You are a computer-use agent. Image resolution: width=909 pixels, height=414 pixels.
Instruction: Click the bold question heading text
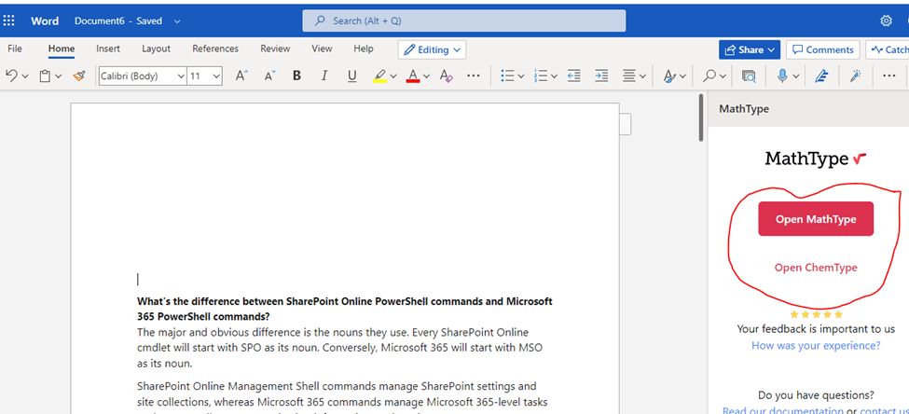click(344, 309)
